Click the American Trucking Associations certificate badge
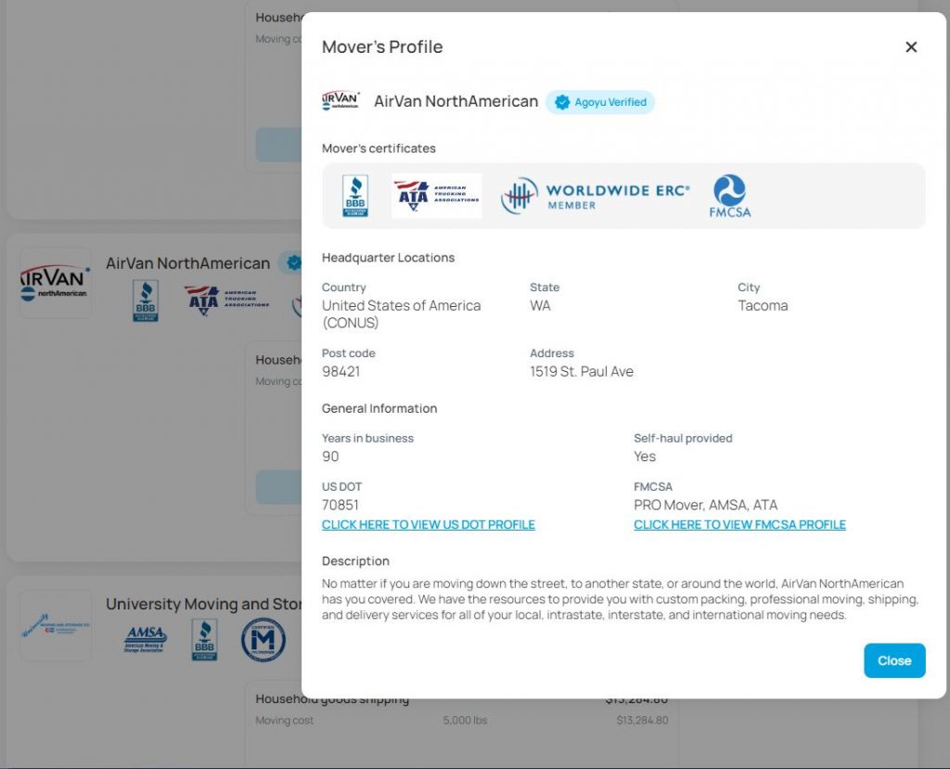 (x=436, y=195)
